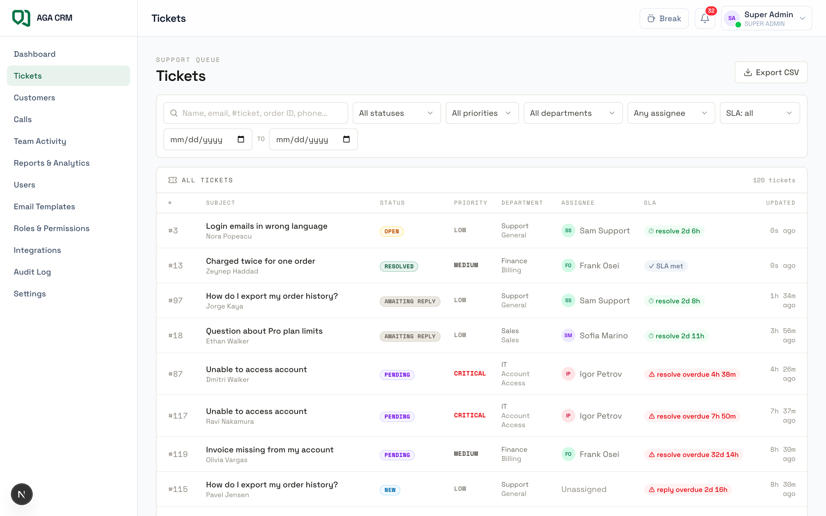Click the AGA CRM logo icon

coord(21,18)
